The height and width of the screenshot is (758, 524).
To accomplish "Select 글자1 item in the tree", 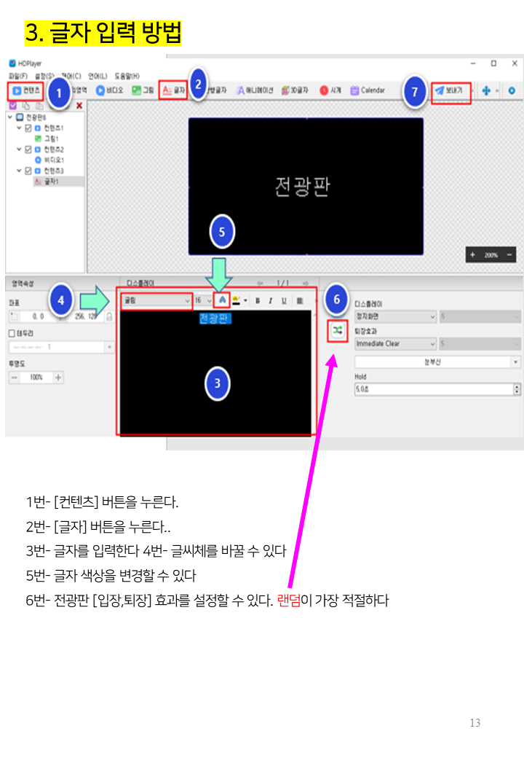I will 51,181.
